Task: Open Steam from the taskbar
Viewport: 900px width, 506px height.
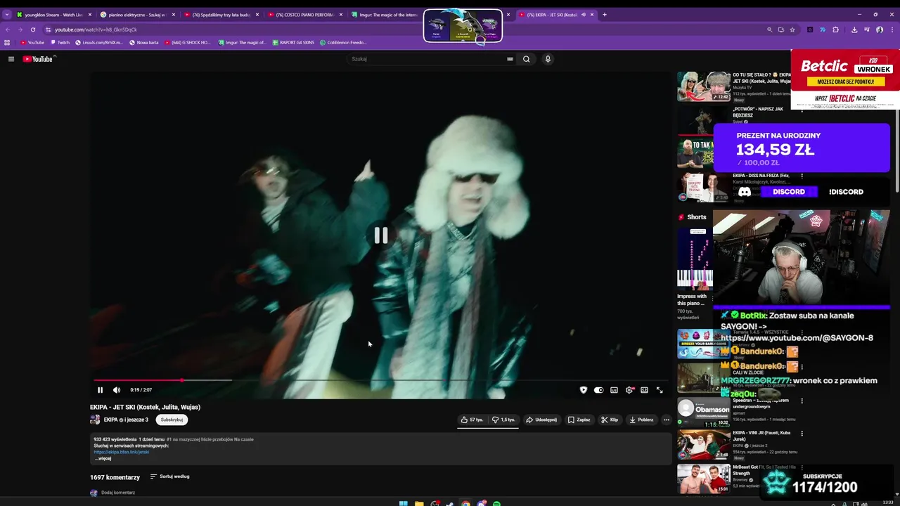Action: tap(450, 503)
